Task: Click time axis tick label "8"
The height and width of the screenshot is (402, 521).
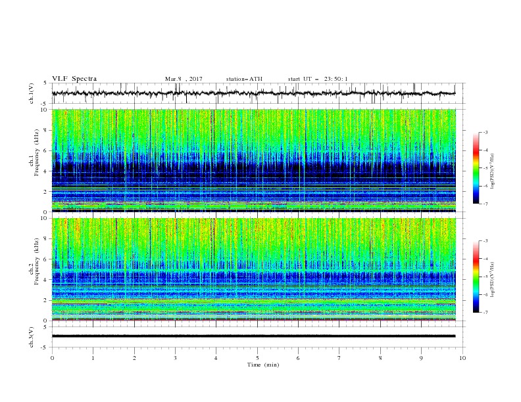Action: click(x=380, y=358)
